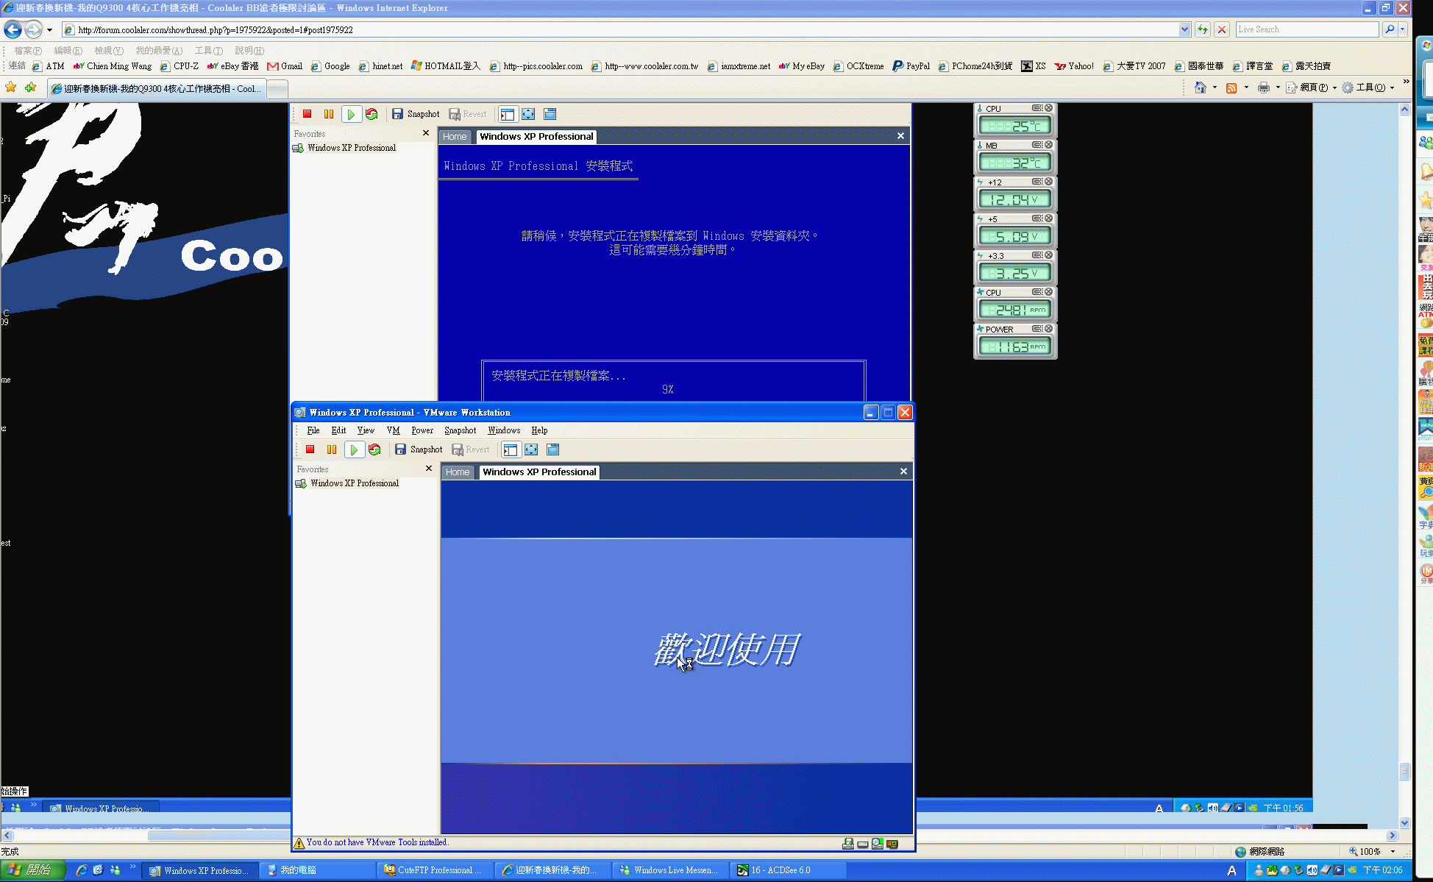Click the Reset VM icon in VMware toolbar
The width and height of the screenshot is (1433, 882).
[374, 449]
